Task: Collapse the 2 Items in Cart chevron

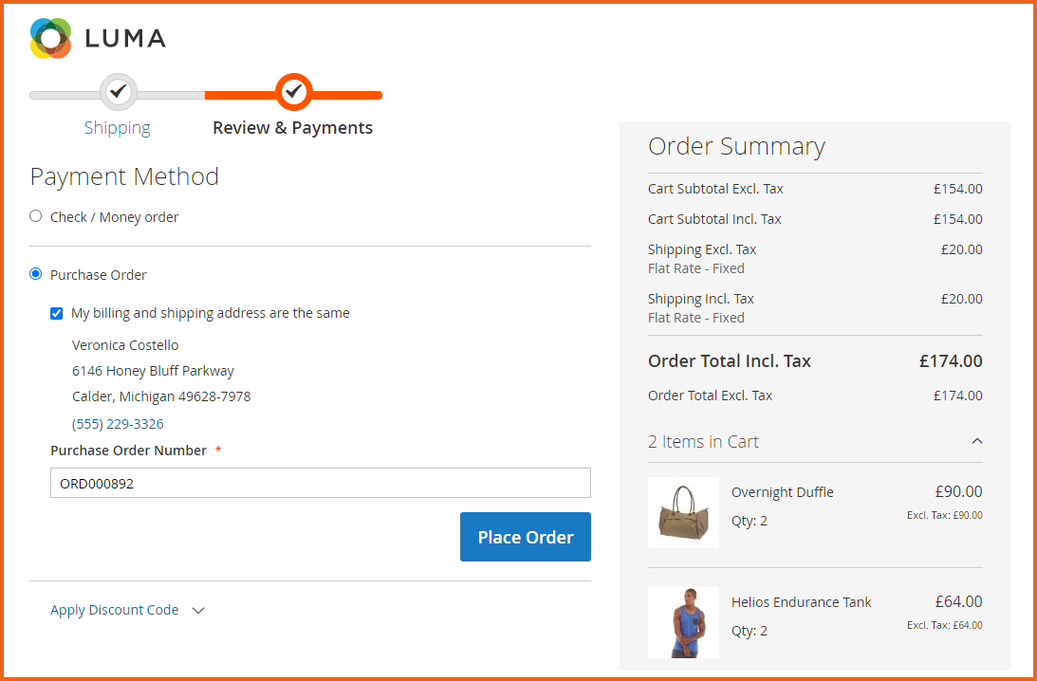Action: (976, 442)
